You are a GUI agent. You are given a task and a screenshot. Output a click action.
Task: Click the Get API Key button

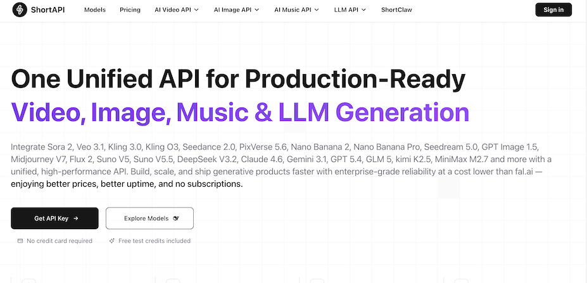point(54,218)
